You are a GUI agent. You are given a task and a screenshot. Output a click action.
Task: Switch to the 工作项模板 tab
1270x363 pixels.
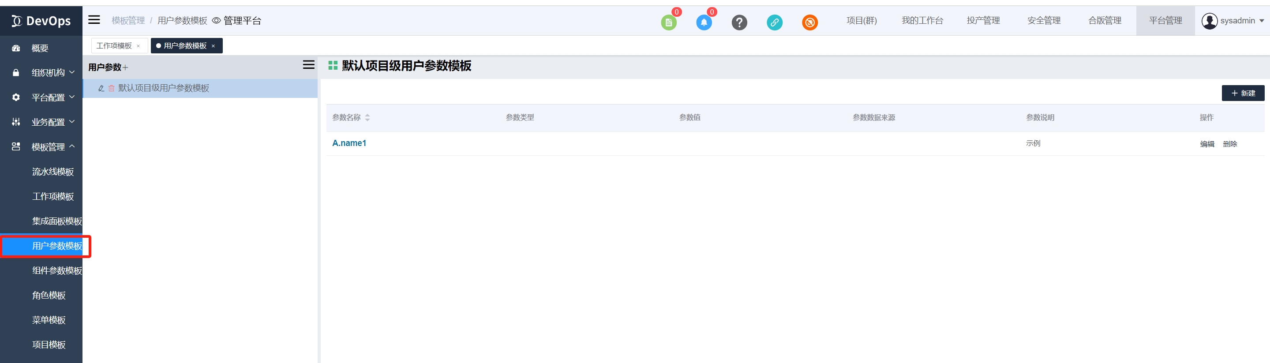114,46
